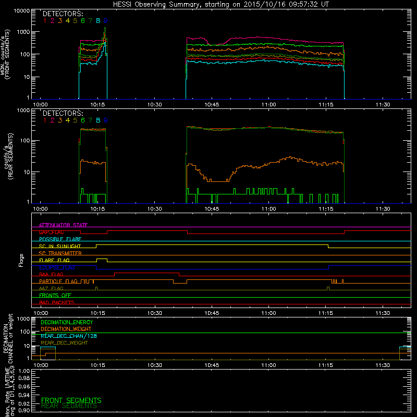Select the front segments DETECTORS: legend heading

[x=63, y=14]
